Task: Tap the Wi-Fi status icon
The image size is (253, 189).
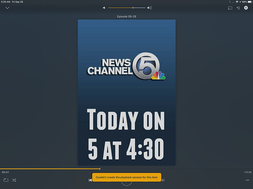Action: (x=237, y=2)
